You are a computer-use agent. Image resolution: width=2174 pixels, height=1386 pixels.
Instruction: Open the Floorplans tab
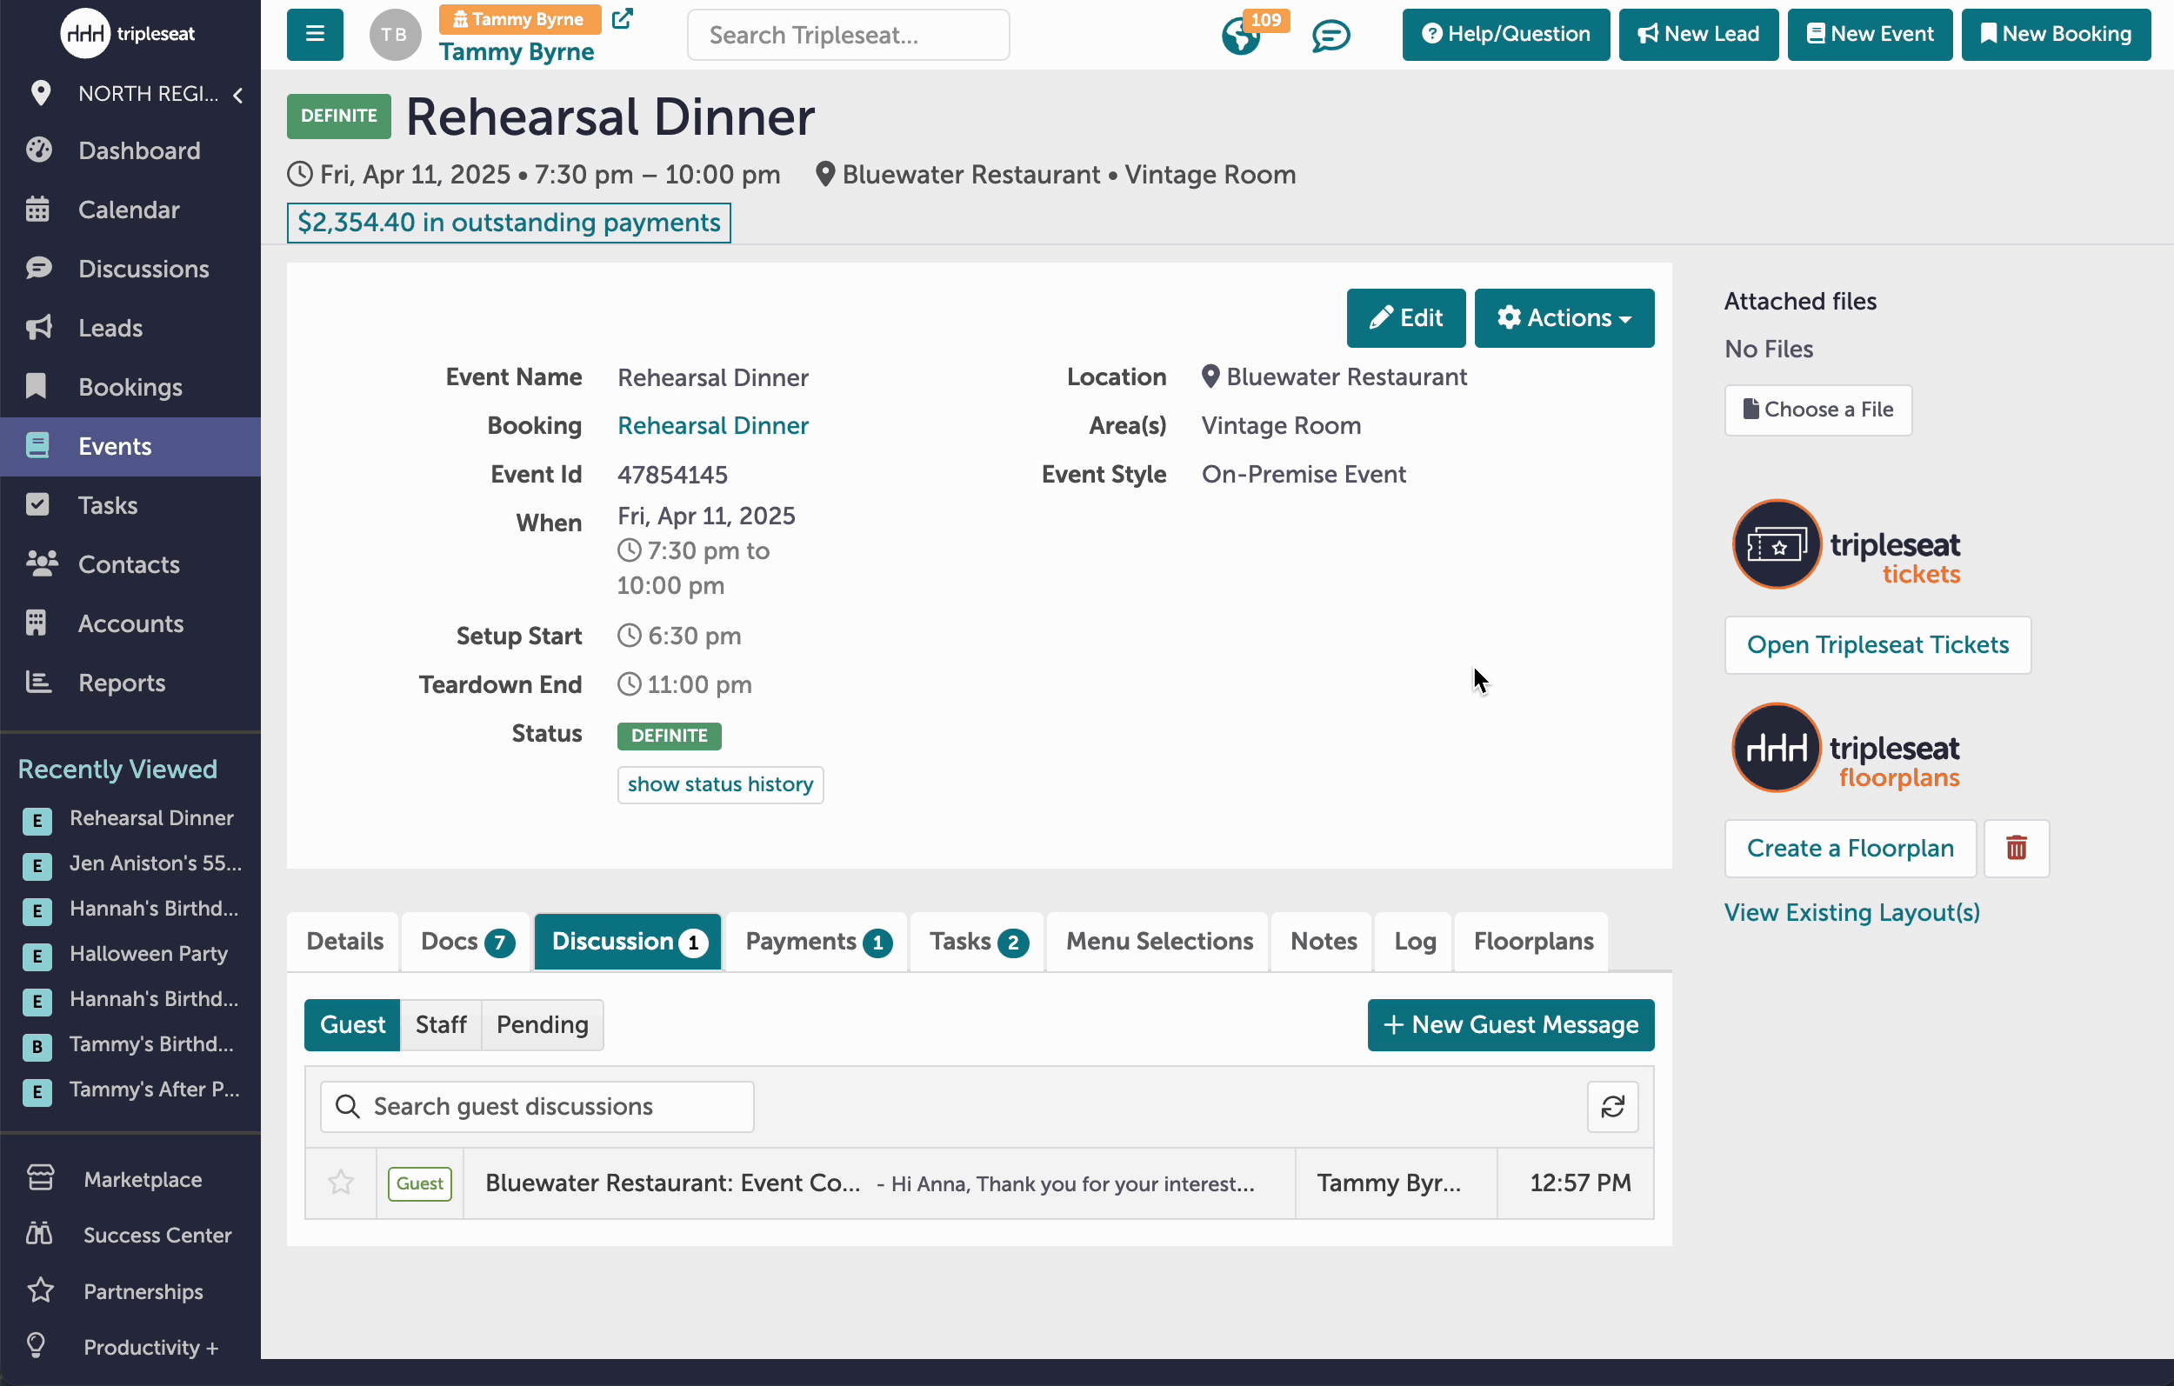1532,942
